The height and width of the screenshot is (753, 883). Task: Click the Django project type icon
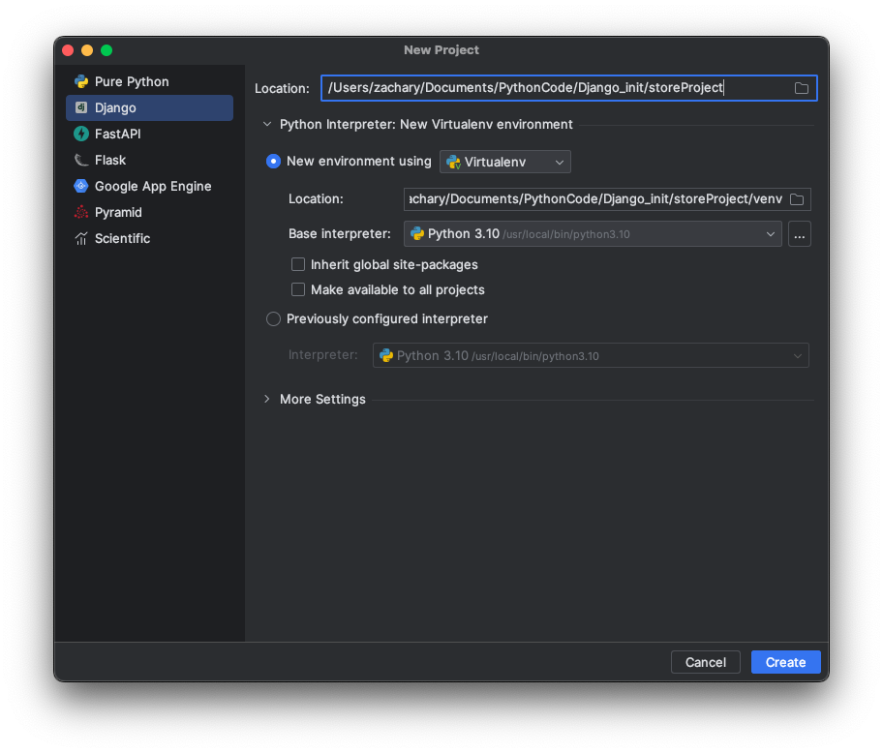pos(81,108)
